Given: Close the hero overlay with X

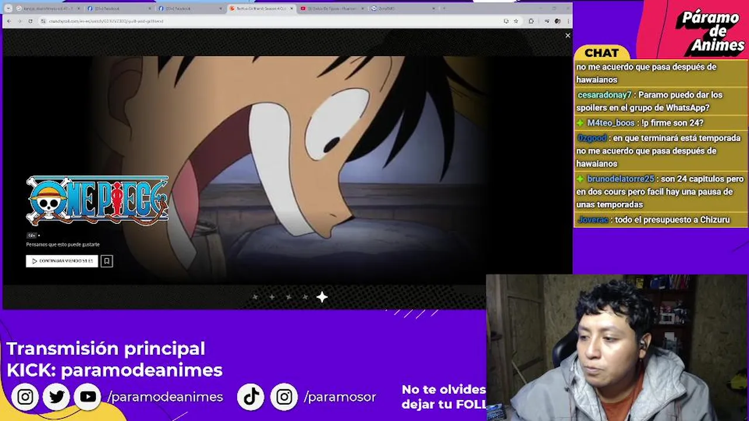Looking at the screenshot, I should (568, 36).
